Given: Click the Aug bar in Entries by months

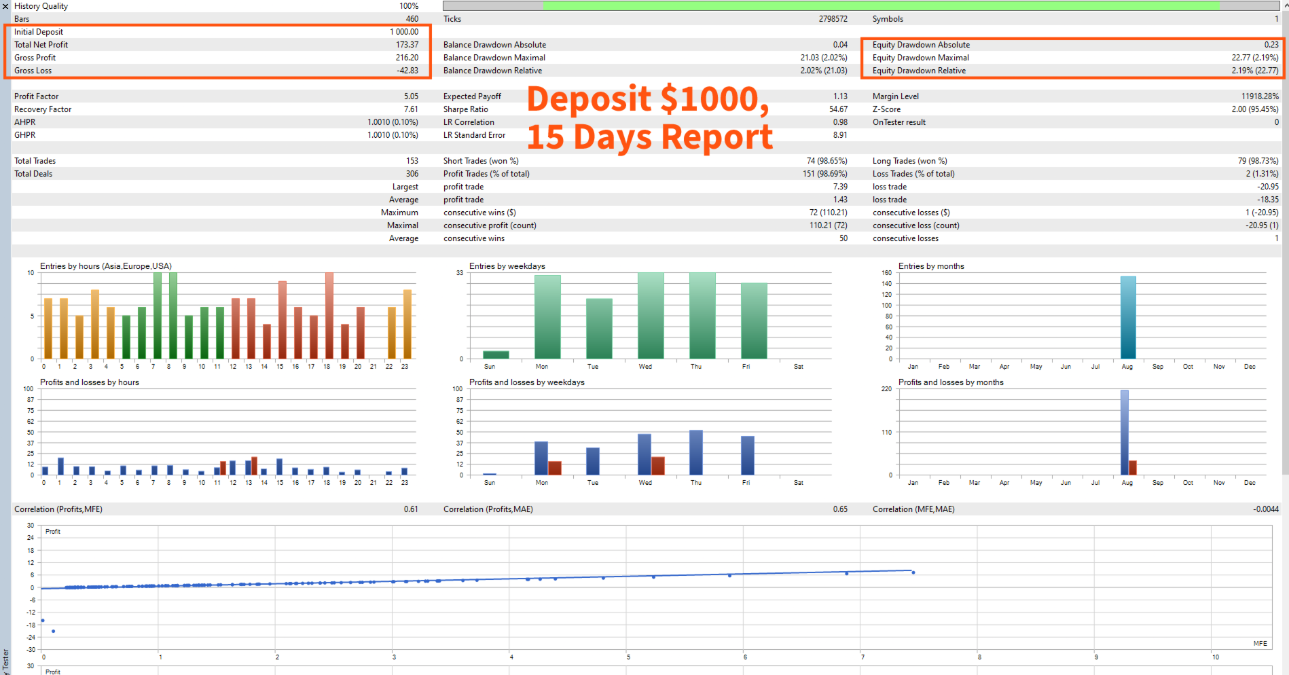Looking at the screenshot, I should [1128, 317].
